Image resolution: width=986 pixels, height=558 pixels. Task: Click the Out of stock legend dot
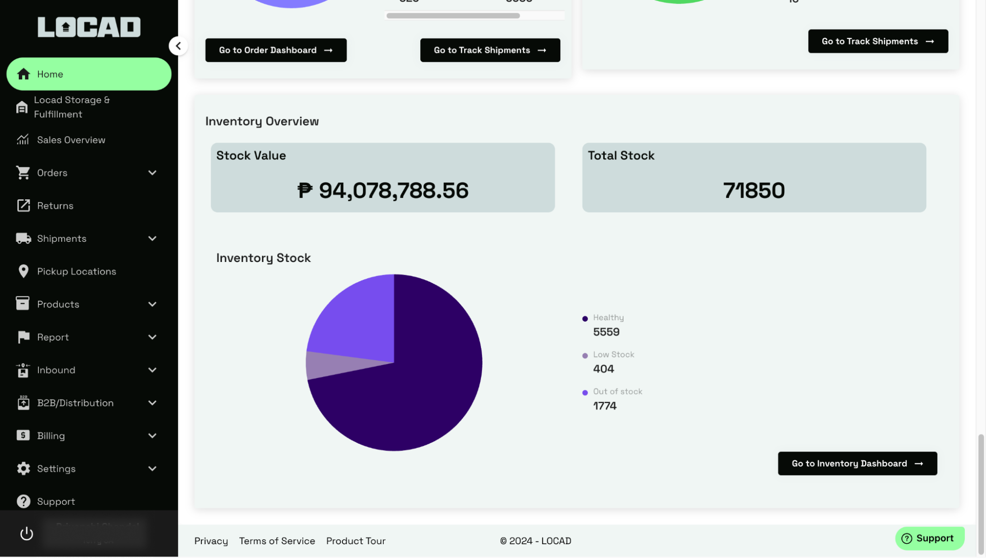[585, 393]
